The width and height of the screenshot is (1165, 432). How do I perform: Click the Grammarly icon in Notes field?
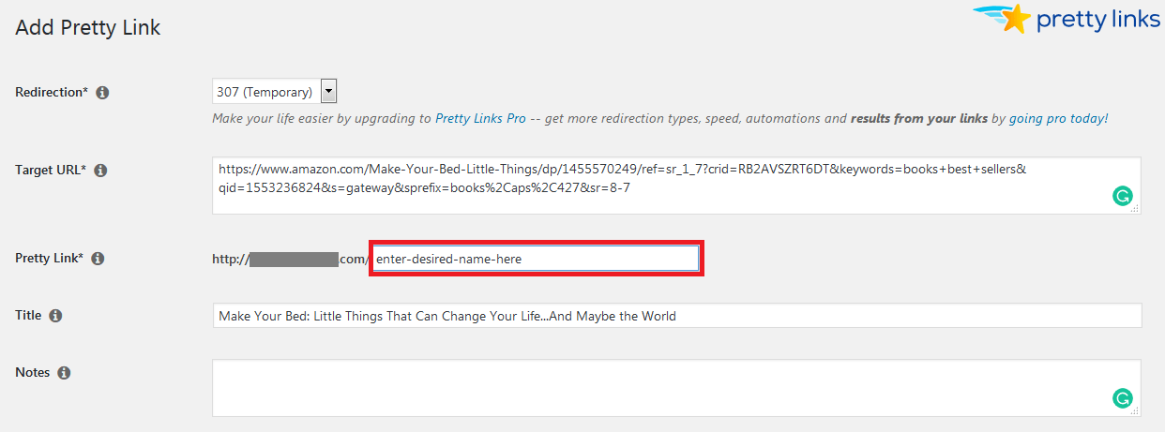(1122, 397)
